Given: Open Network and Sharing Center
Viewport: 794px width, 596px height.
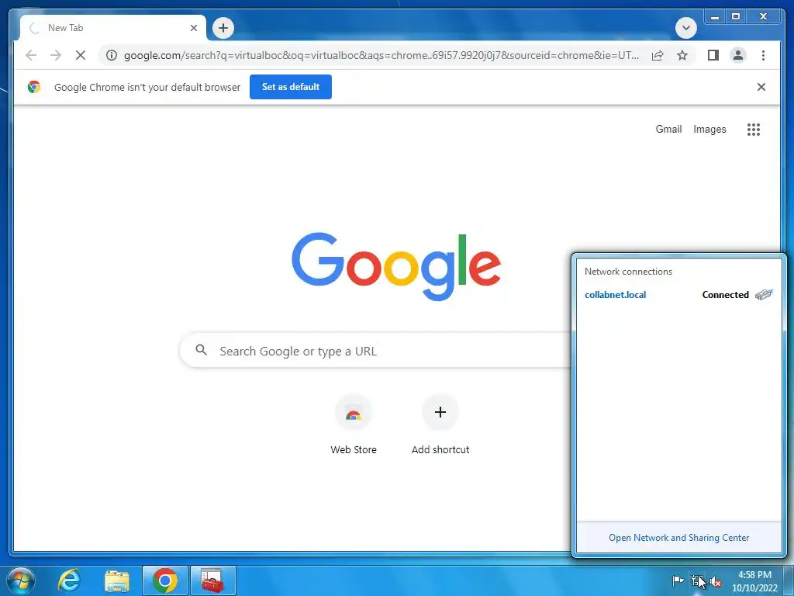Looking at the screenshot, I should pos(678,537).
